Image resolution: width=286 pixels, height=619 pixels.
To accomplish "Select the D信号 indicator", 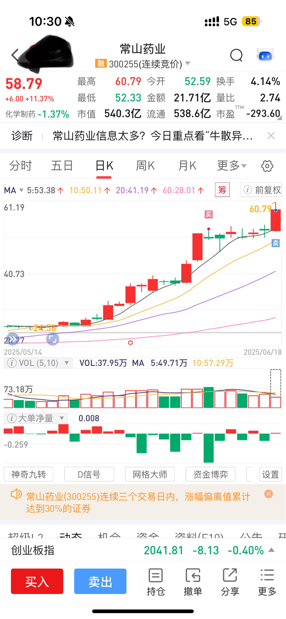I will (x=89, y=474).
